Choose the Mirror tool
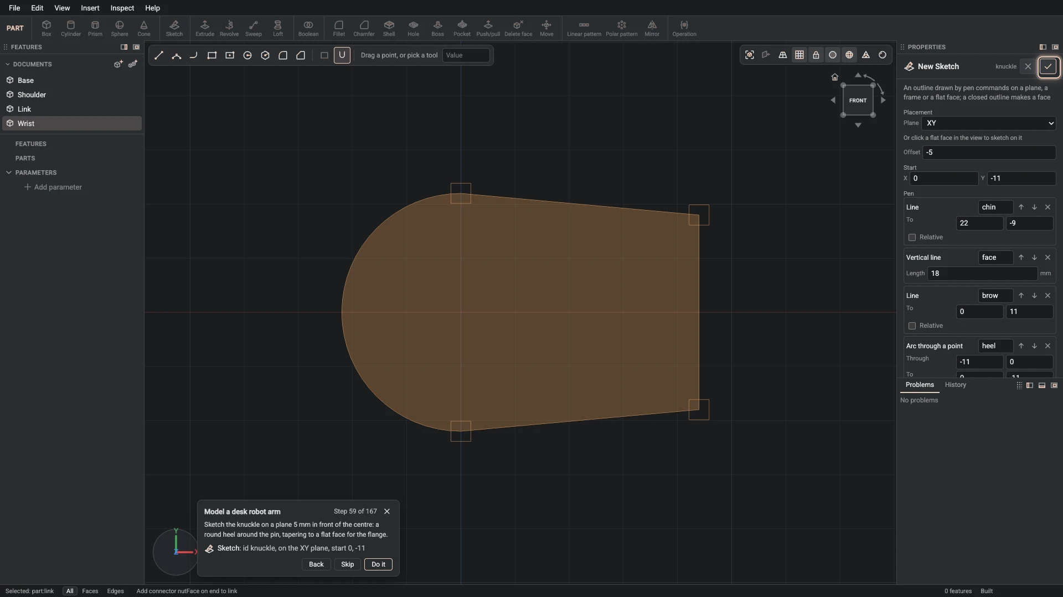Image resolution: width=1063 pixels, height=597 pixels. (x=652, y=28)
